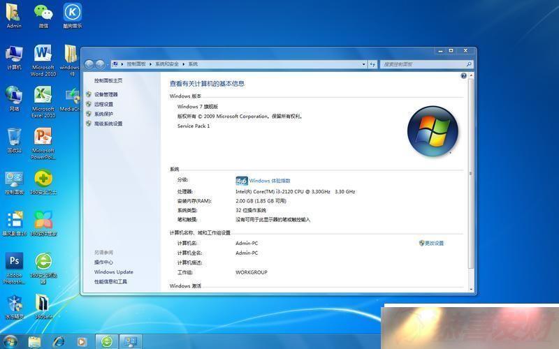The height and width of the screenshot is (349, 559).
Task: Select the Microsoft Excel 2010 shortcut
Action: point(43,102)
